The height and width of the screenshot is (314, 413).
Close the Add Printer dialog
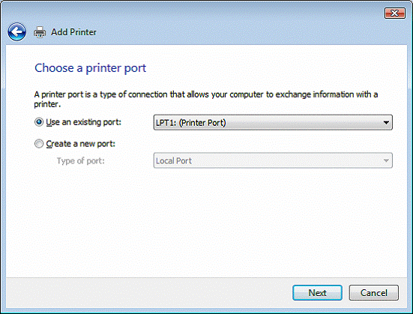(x=394, y=13)
